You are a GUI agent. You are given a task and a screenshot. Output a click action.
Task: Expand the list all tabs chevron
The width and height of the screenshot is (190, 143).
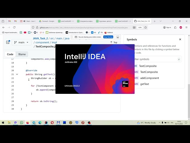click(x=161, y=21)
